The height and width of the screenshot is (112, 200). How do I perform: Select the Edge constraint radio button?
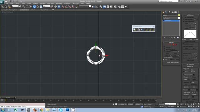(190, 70)
